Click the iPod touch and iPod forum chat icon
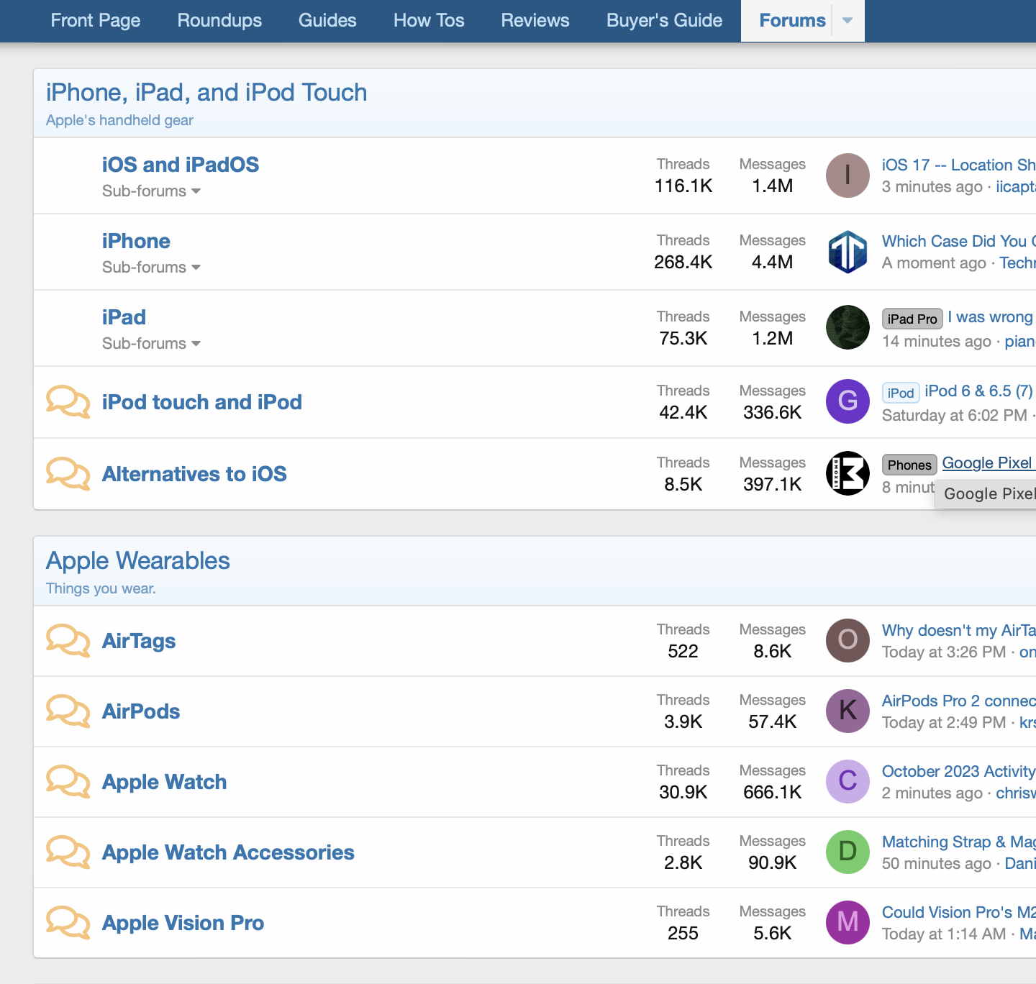The image size is (1036, 984). tap(68, 402)
